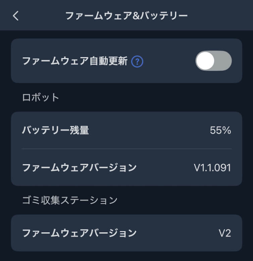Open the firmware auto-update help icon
The image size is (253, 261).
(x=137, y=61)
